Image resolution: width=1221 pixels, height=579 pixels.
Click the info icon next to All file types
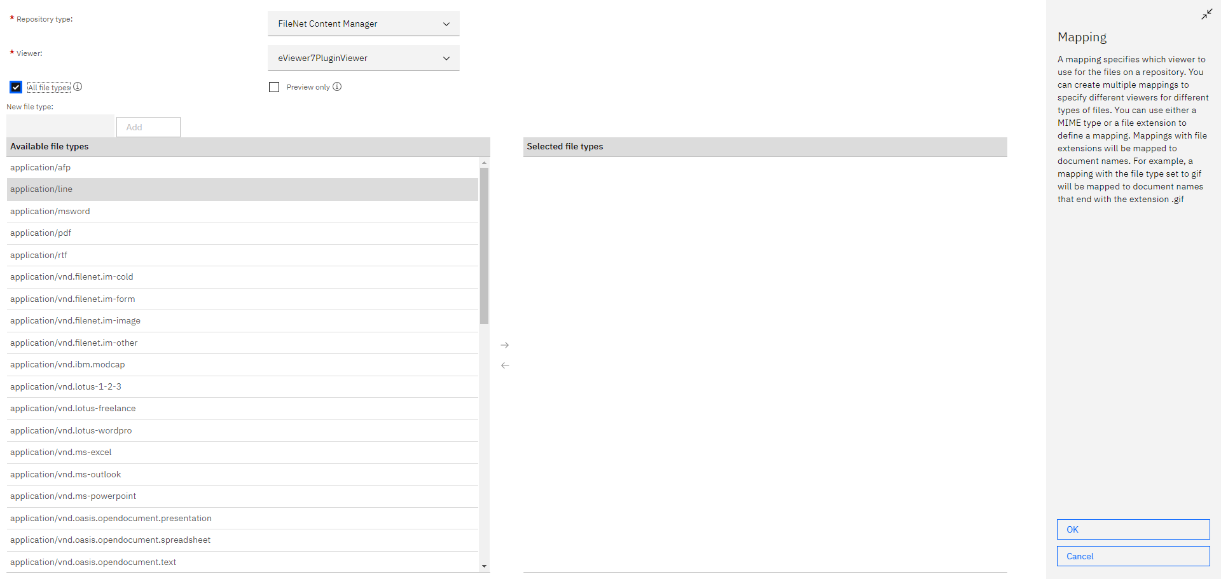pos(77,87)
